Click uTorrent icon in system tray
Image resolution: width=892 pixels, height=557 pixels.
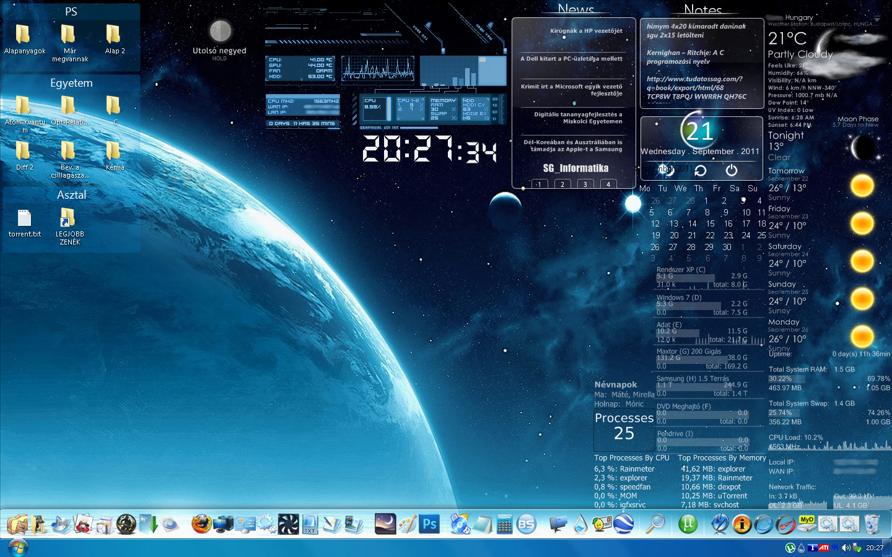(790, 548)
